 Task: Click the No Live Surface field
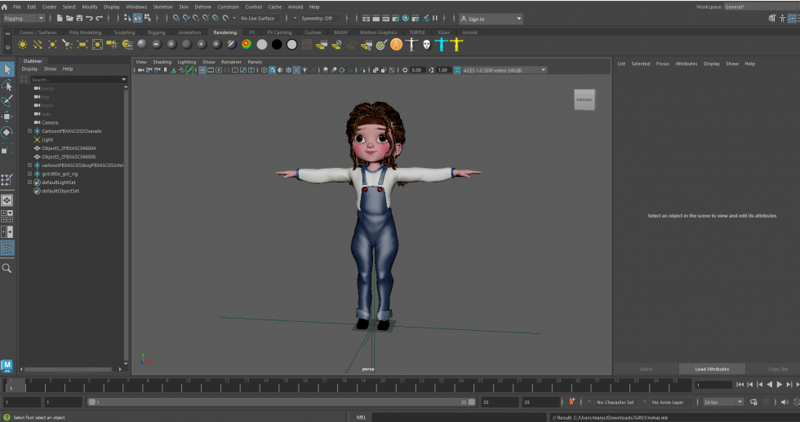[258, 18]
